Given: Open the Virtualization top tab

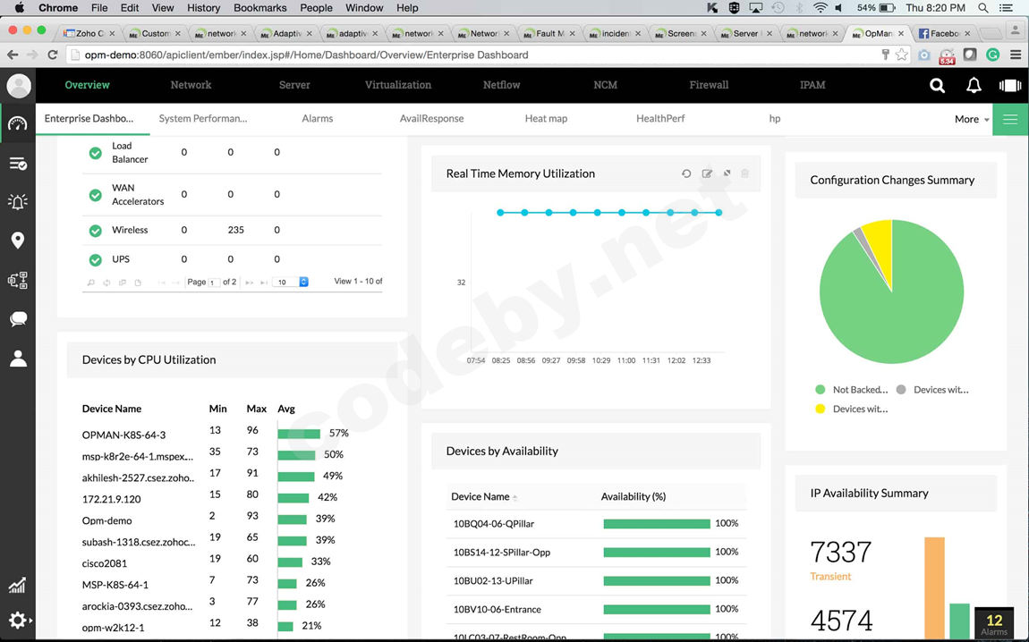Looking at the screenshot, I should pyautogui.click(x=397, y=85).
